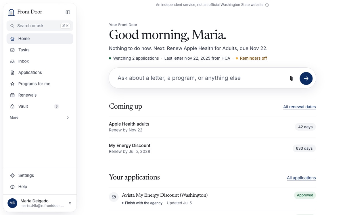The width and height of the screenshot is (345, 215).
Task: Click the Help question mark icon
Action: pos(12,187)
